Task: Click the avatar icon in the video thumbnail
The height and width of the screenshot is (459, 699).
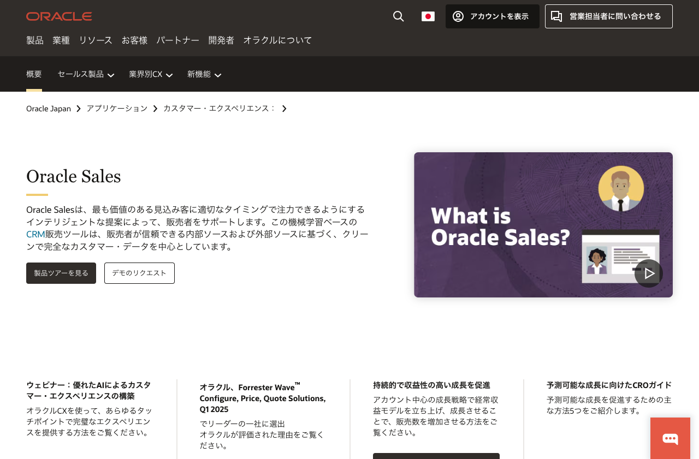Action: point(621,188)
